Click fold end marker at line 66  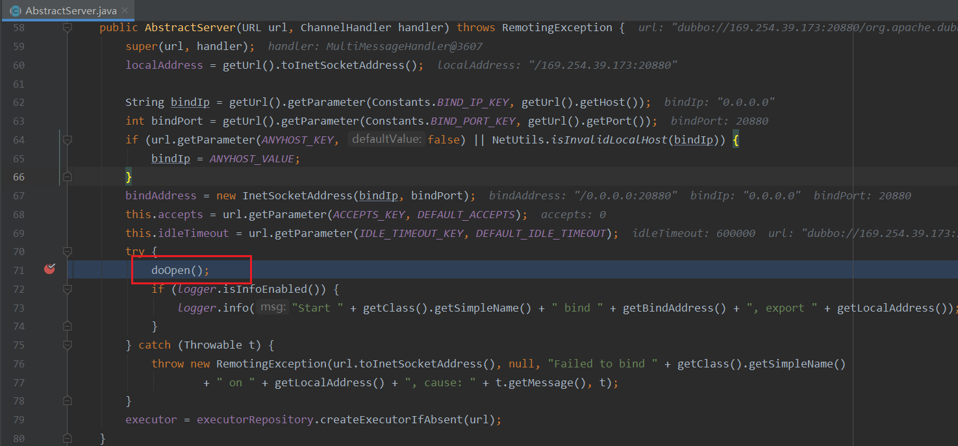coord(67,177)
